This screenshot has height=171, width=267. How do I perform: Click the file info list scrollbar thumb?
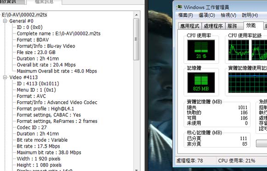[x=136, y=39]
